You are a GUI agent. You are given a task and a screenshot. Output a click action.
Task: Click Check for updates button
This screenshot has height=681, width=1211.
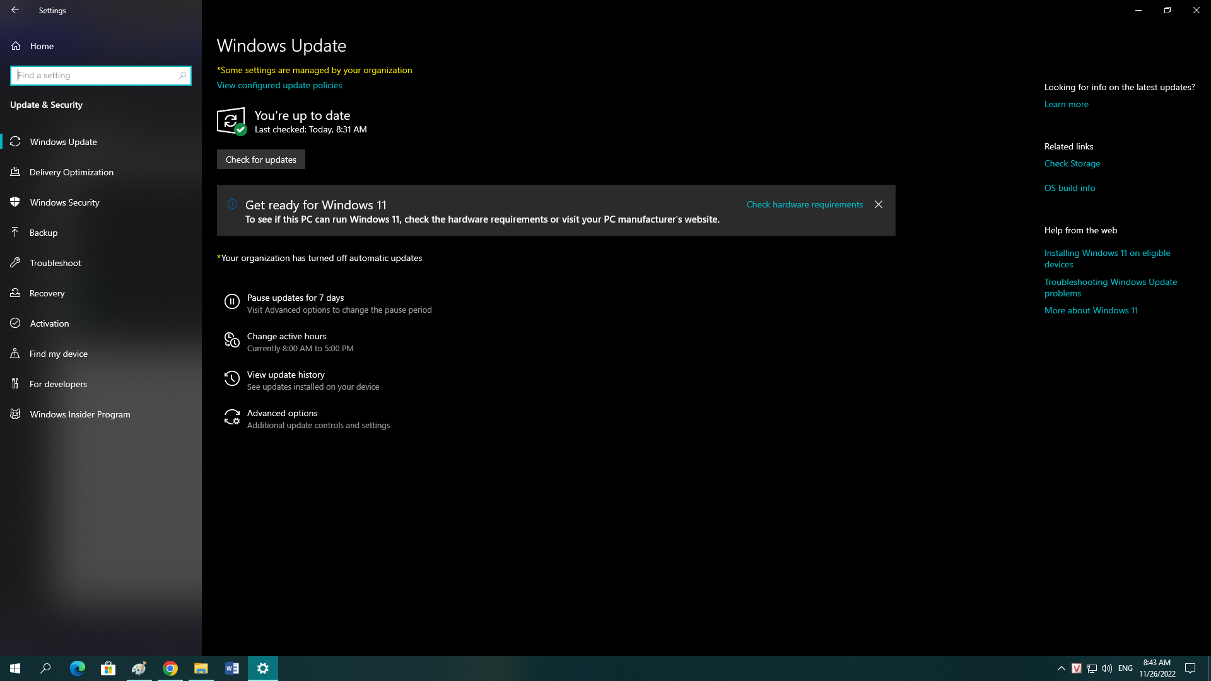point(260,159)
